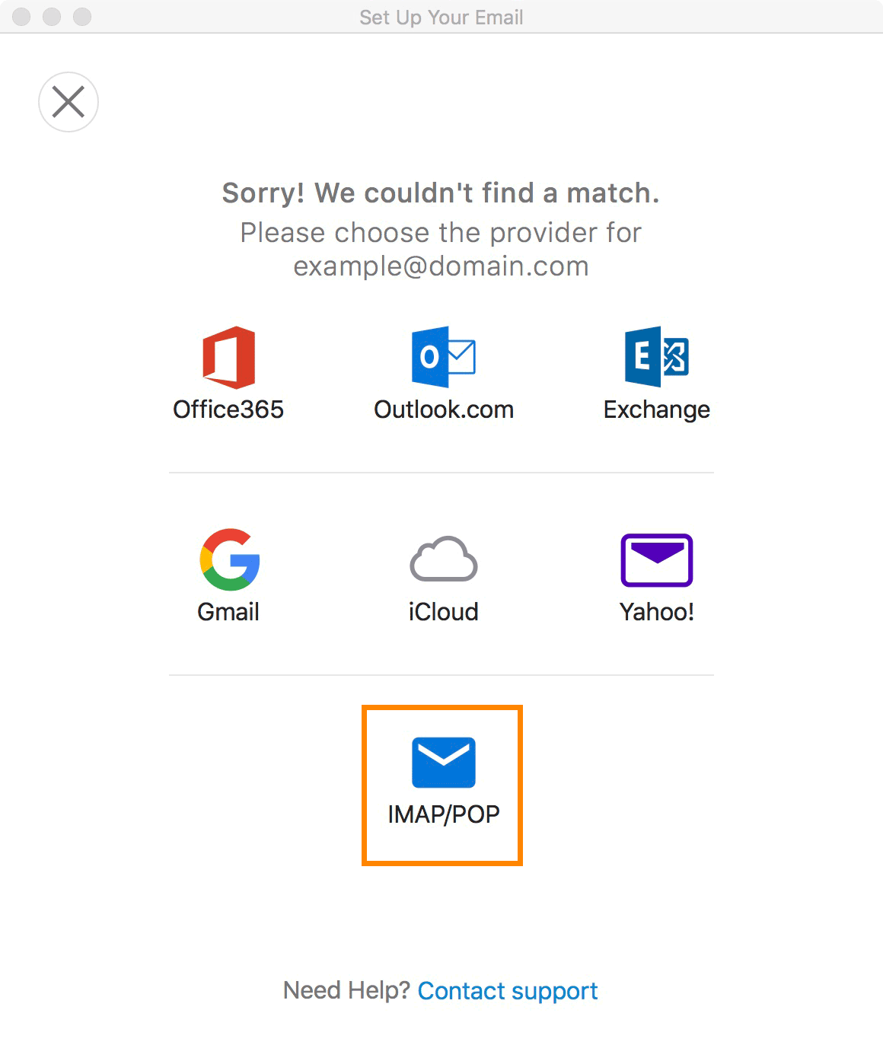The width and height of the screenshot is (883, 1061).
Task: Click the Office365 text label
Action: (x=228, y=409)
